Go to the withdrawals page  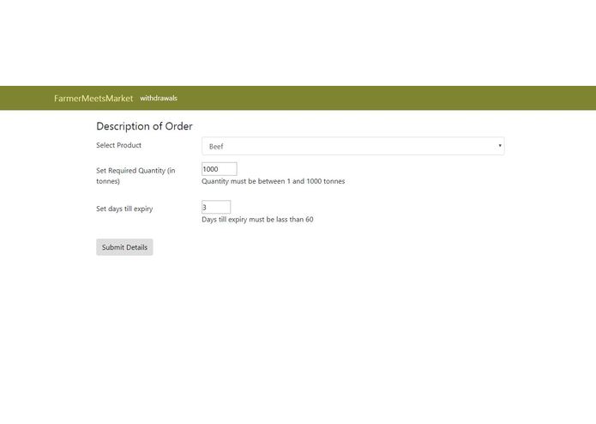coord(159,98)
